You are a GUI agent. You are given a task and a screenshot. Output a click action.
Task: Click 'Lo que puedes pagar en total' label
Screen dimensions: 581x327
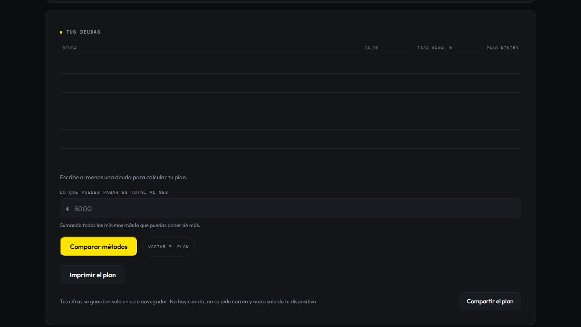114,193
